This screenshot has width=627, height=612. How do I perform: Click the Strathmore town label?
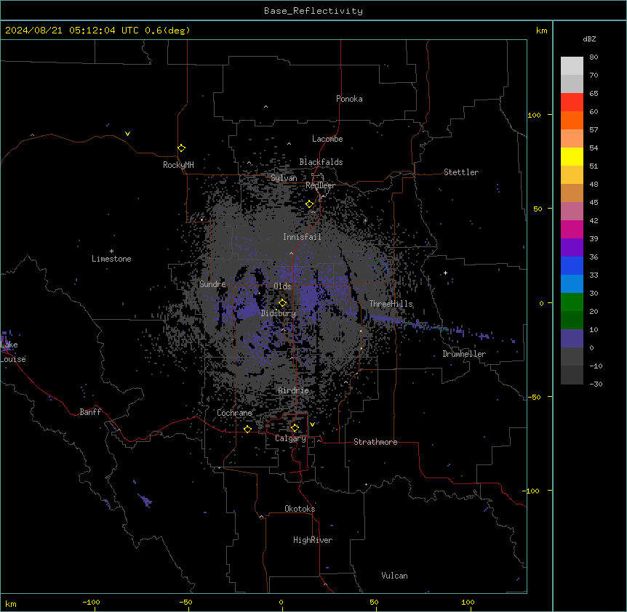[375, 442]
